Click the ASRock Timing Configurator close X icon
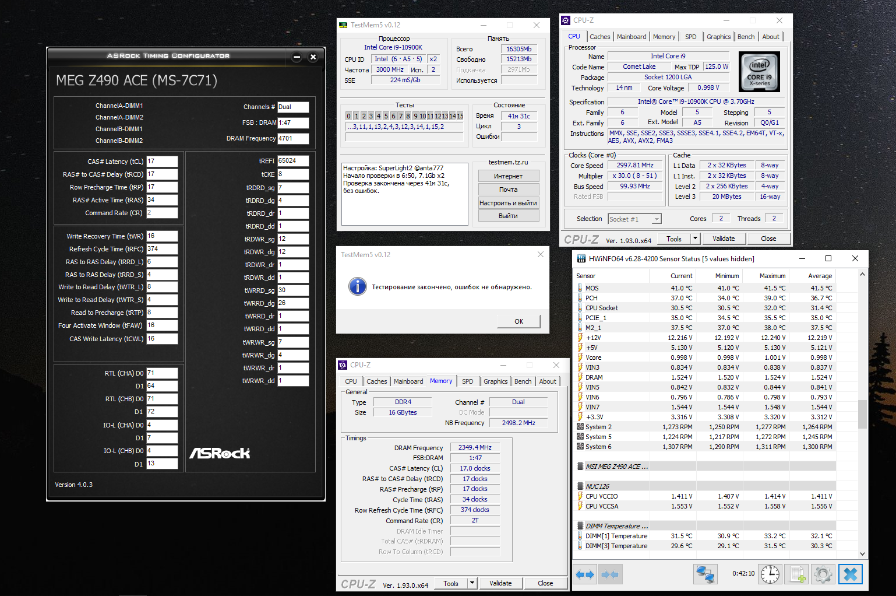 pyautogui.click(x=313, y=57)
